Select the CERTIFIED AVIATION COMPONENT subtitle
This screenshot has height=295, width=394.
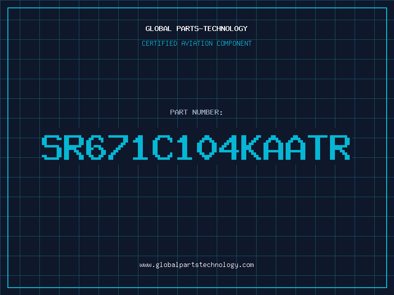tap(197, 43)
